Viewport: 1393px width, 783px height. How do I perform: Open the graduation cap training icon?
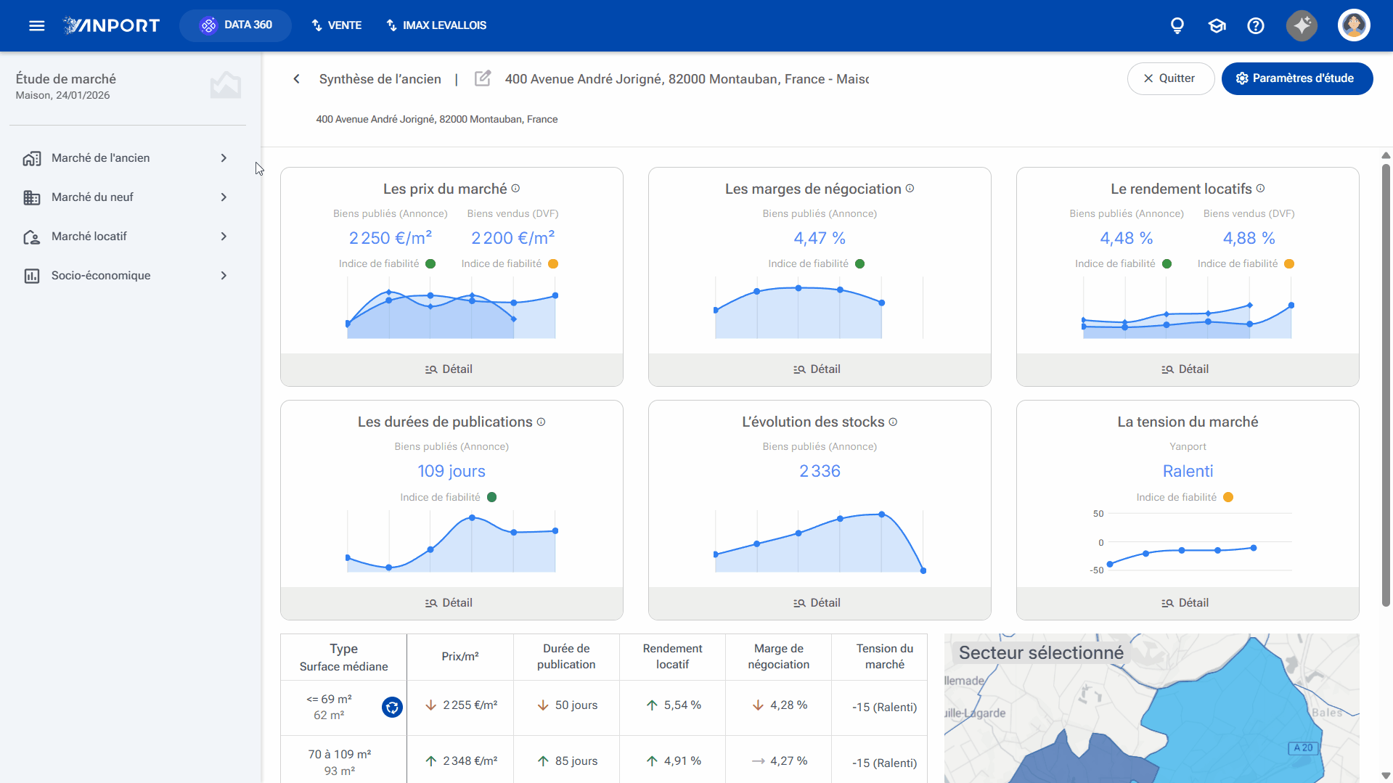pyautogui.click(x=1217, y=26)
